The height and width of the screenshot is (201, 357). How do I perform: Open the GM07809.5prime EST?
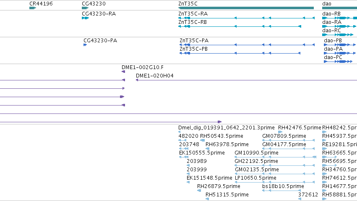pyautogui.click(x=284, y=136)
